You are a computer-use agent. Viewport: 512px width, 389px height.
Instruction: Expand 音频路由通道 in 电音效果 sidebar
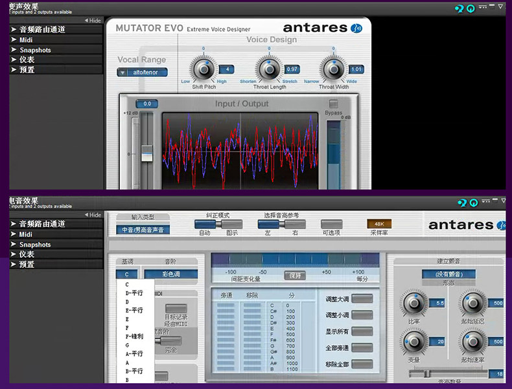[56, 224]
